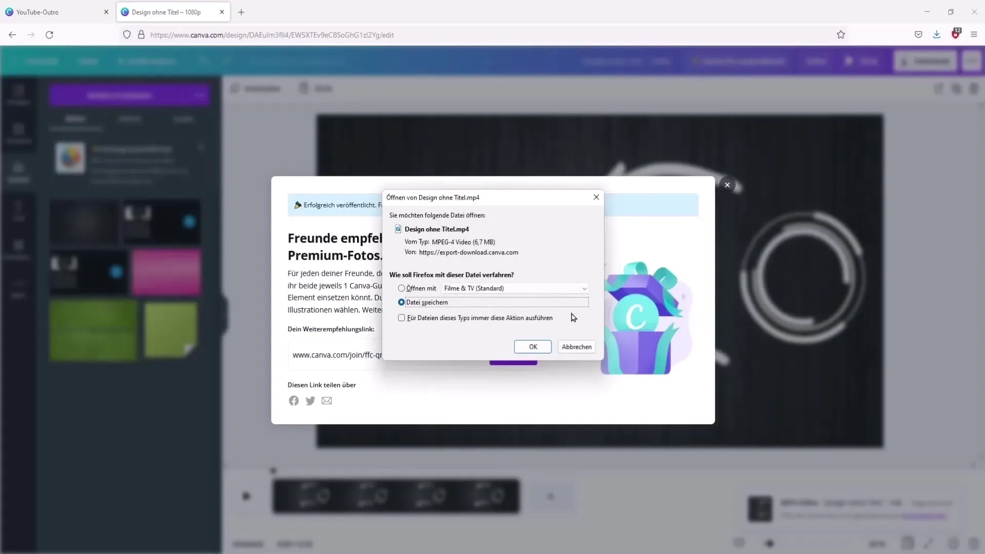
Task: Click the purple copy button below dialog
Action: pos(513,363)
